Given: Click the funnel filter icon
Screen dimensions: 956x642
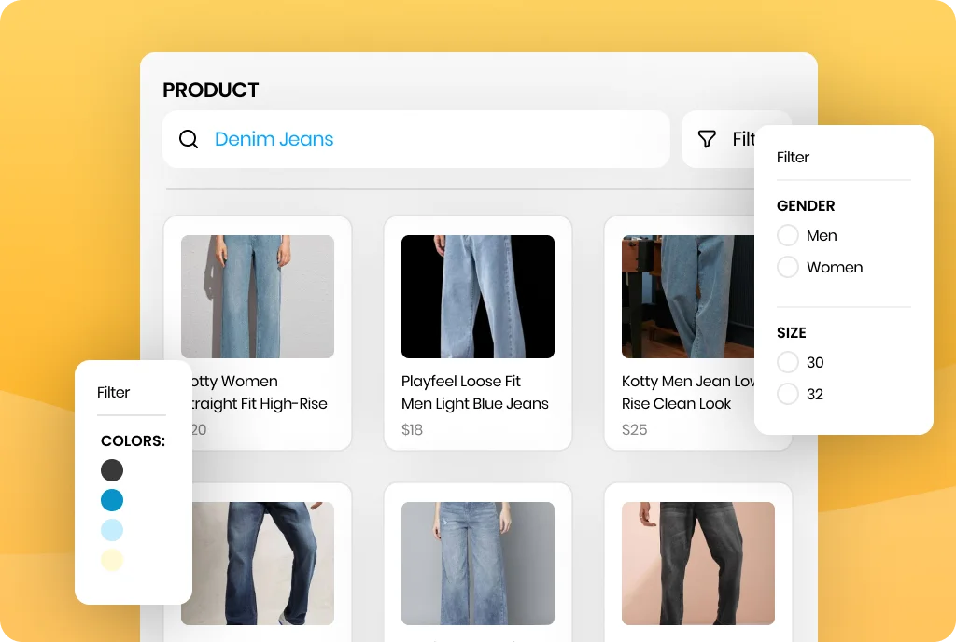Looking at the screenshot, I should pyautogui.click(x=707, y=139).
